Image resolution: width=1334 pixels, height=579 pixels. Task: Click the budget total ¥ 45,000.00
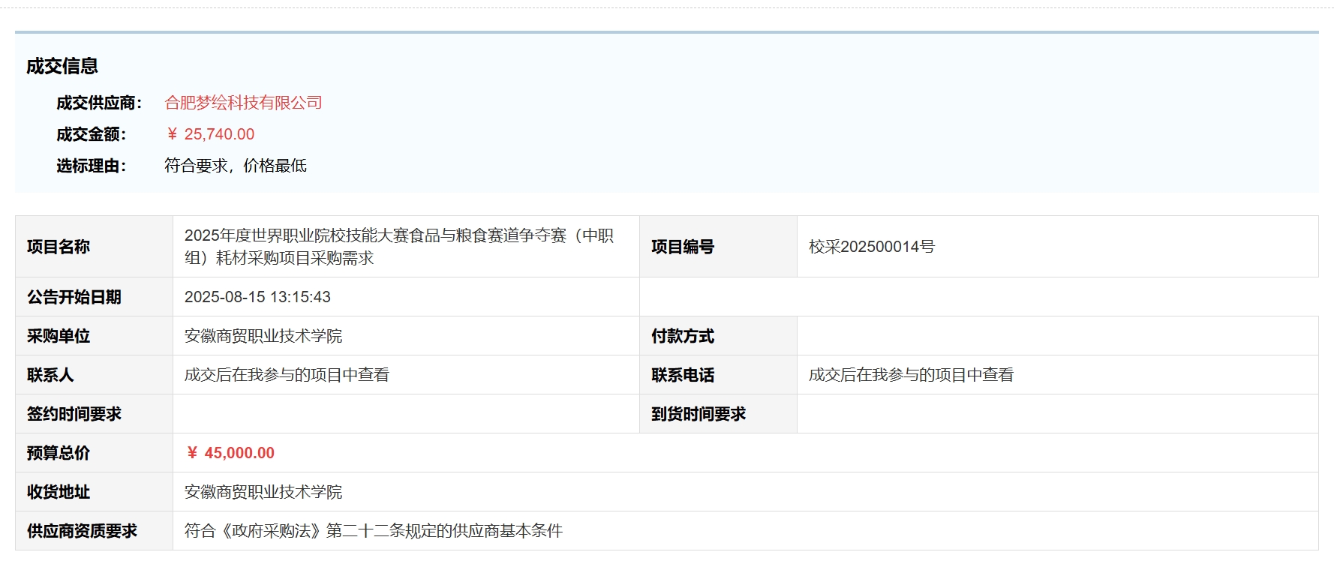pyautogui.click(x=231, y=453)
